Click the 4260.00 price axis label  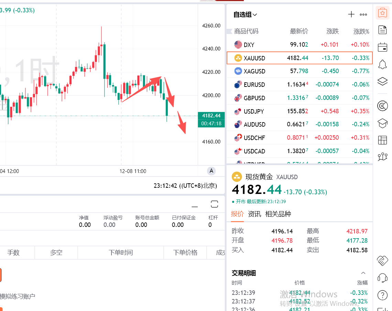[x=211, y=26]
